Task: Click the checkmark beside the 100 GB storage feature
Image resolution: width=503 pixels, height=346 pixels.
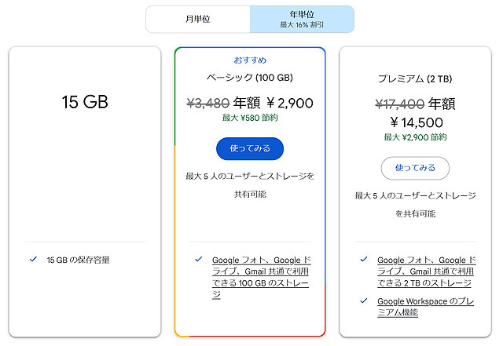Action: point(196,260)
